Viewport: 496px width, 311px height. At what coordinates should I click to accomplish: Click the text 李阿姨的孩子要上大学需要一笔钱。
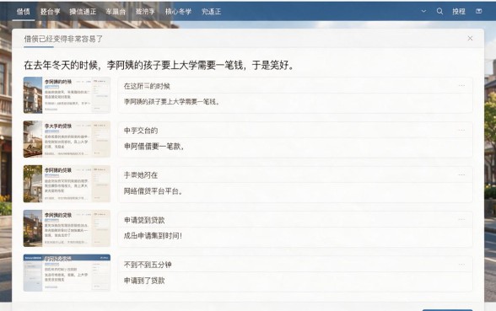[171, 102]
